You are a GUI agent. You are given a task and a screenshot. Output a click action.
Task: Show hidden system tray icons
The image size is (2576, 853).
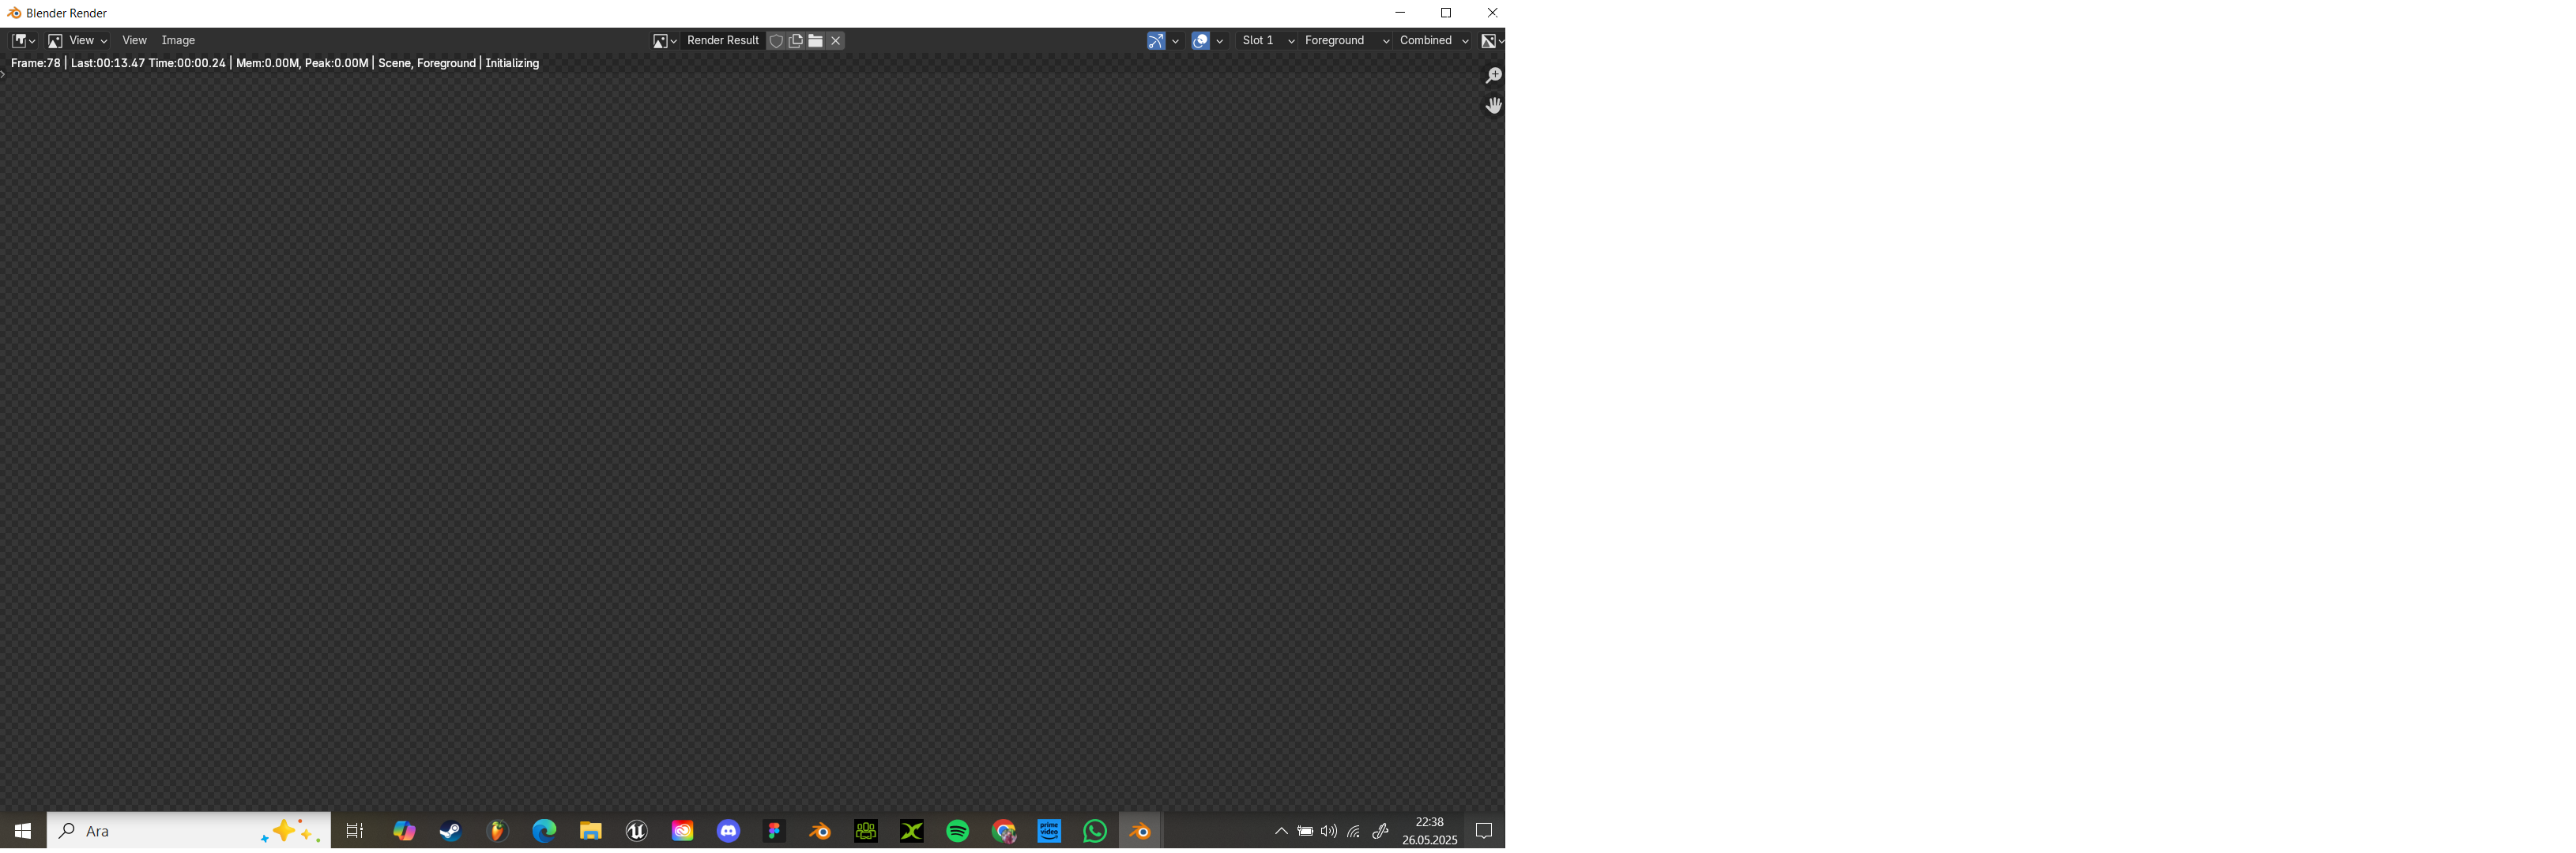pos(1281,831)
